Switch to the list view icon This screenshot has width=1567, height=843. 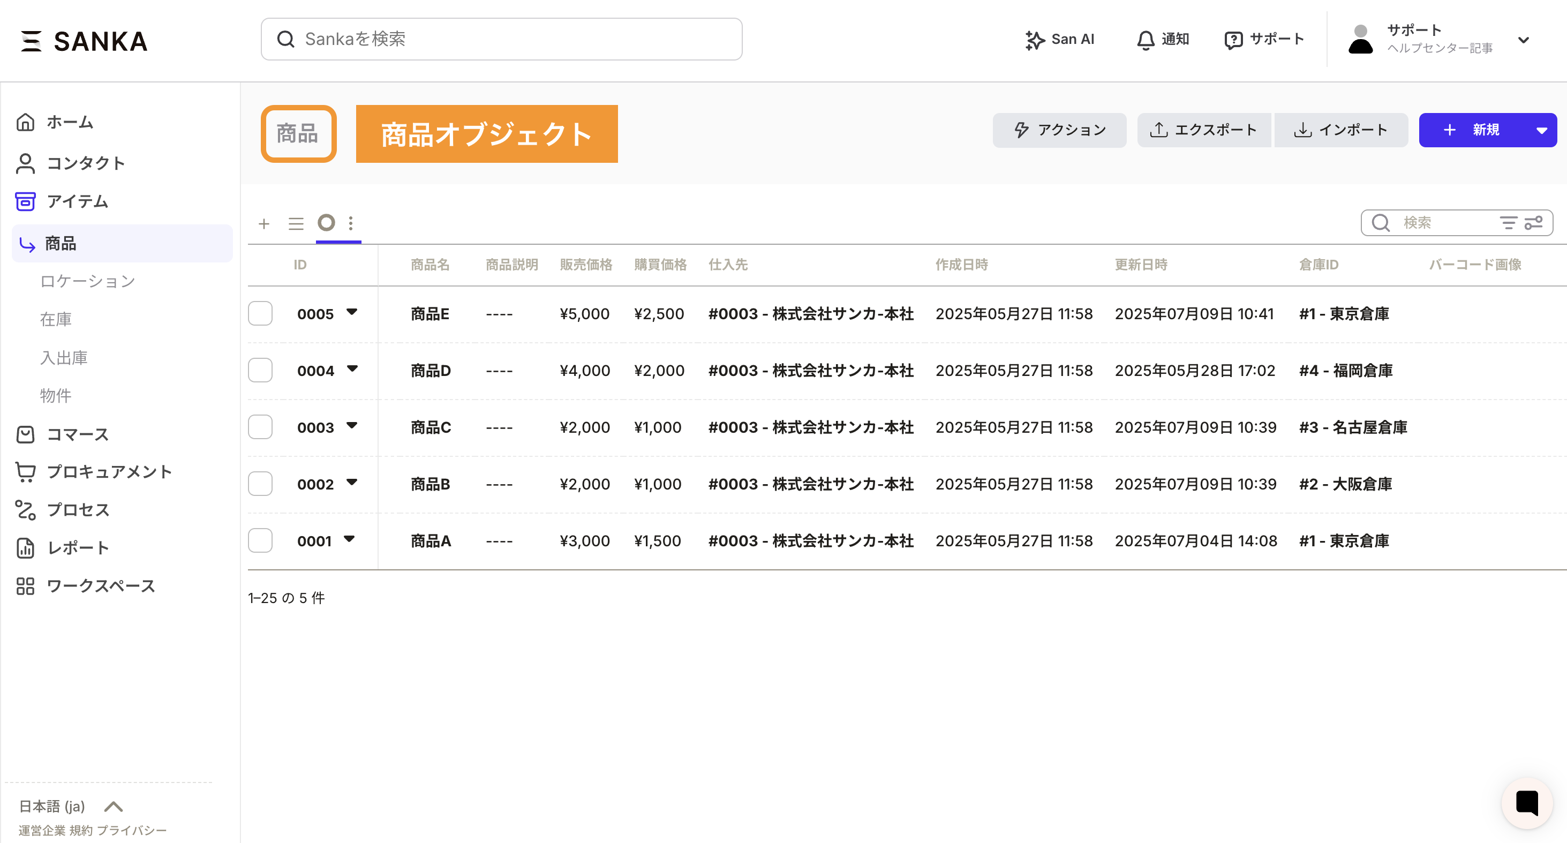(296, 223)
